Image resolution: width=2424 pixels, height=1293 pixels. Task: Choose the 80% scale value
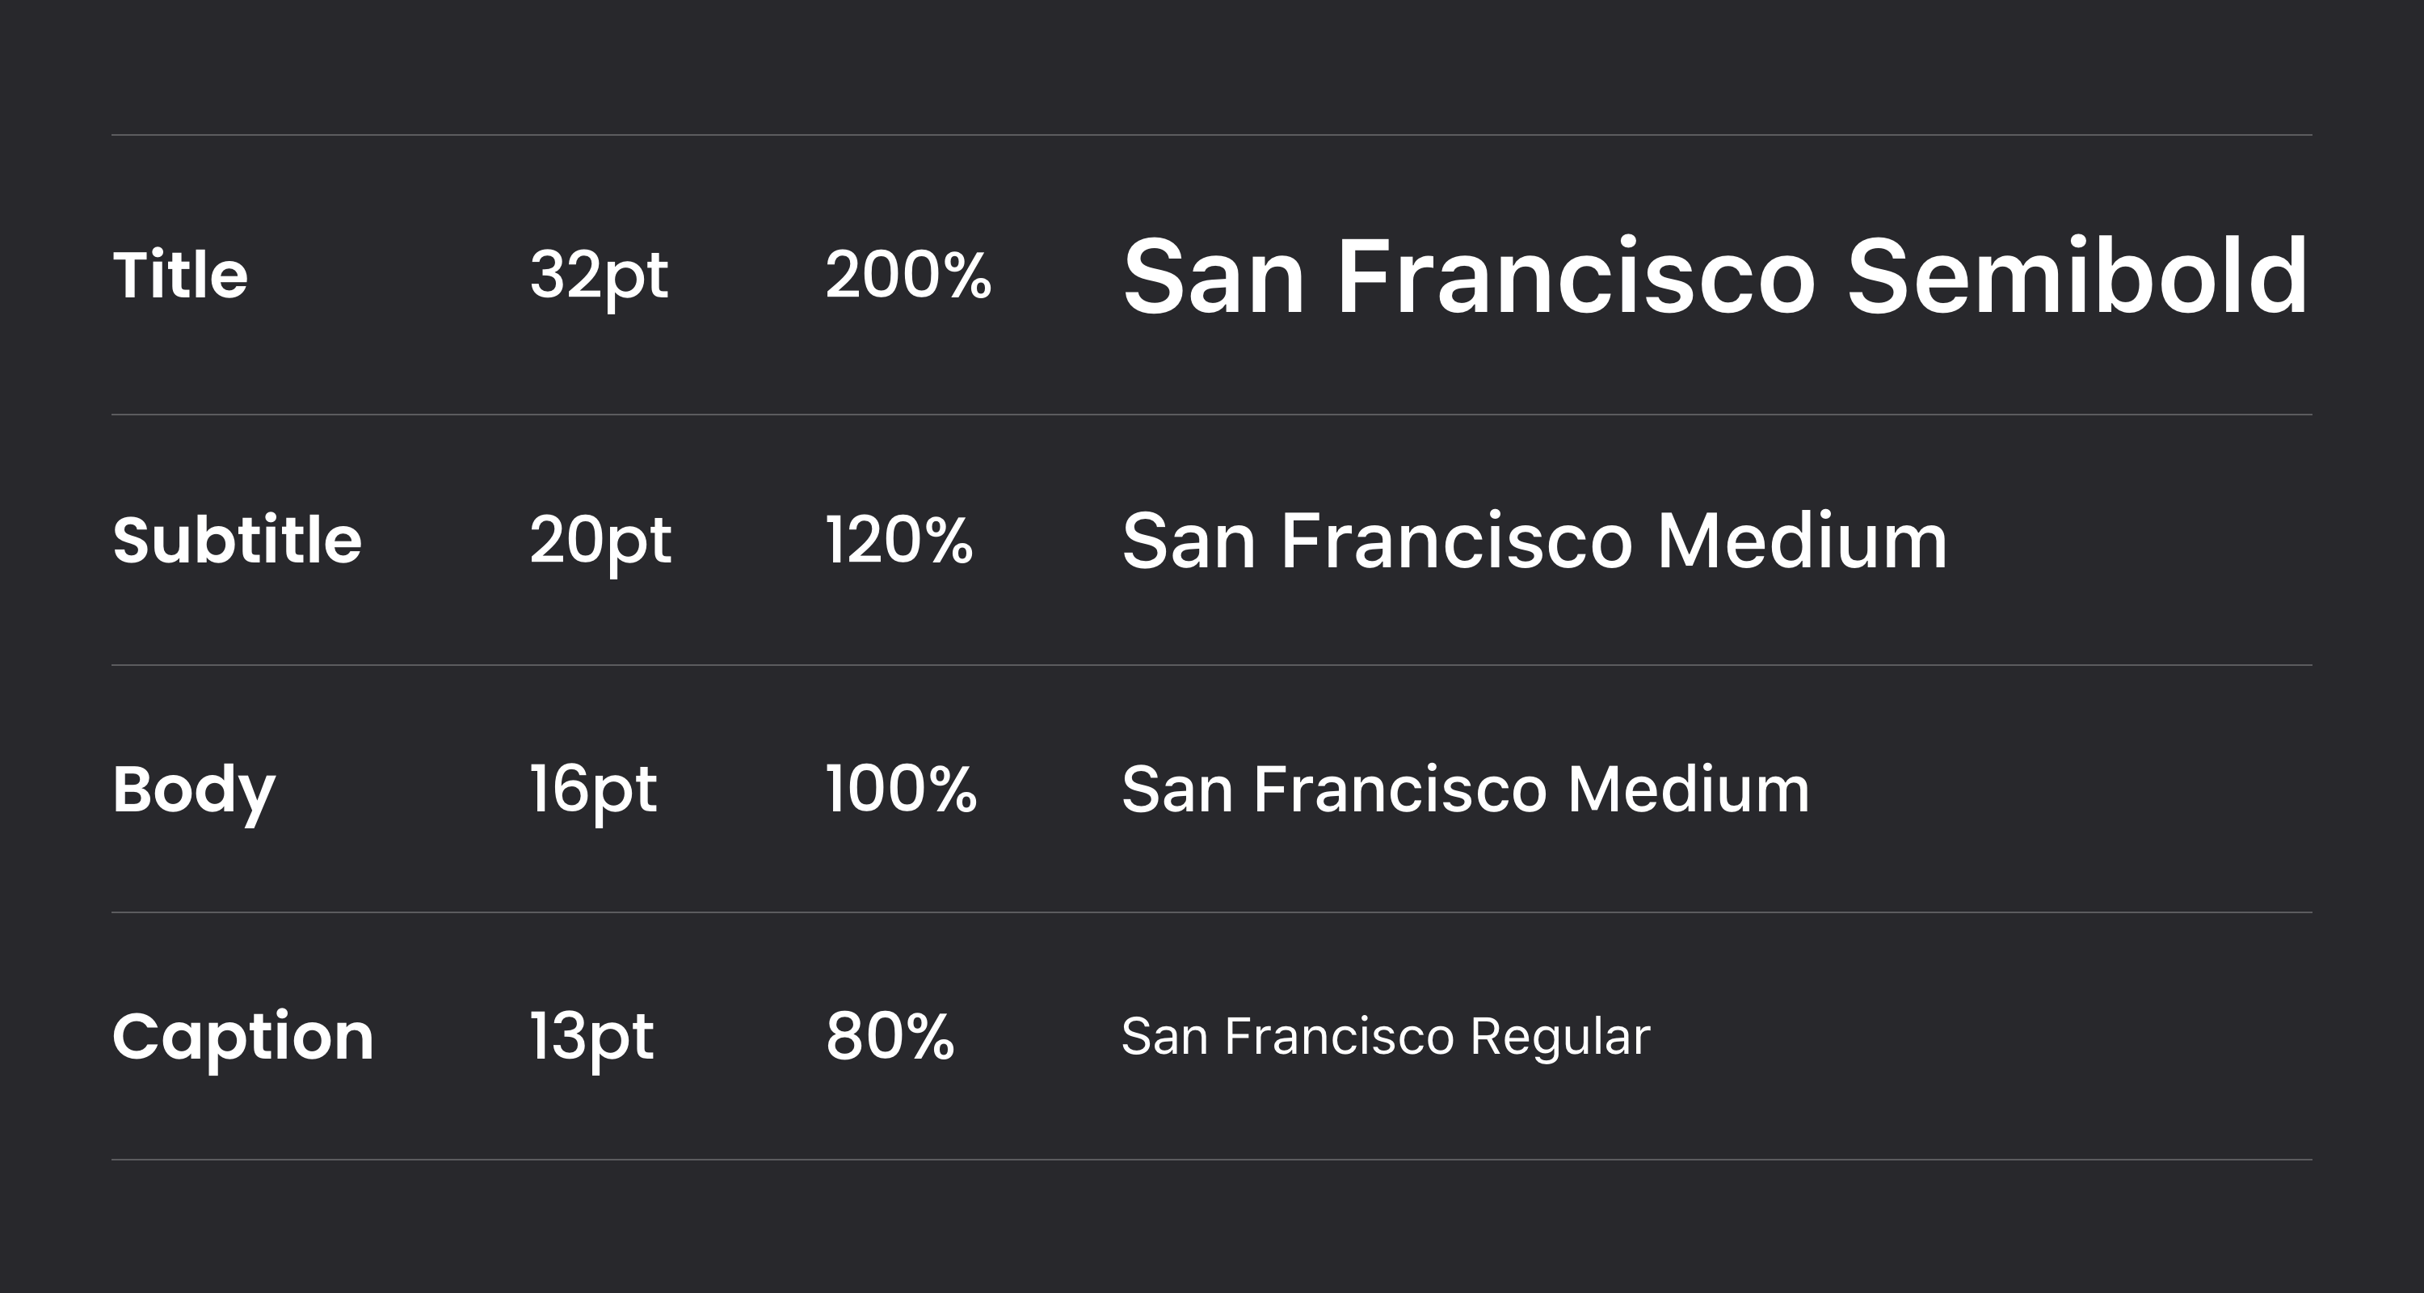pyautogui.click(x=890, y=1037)
